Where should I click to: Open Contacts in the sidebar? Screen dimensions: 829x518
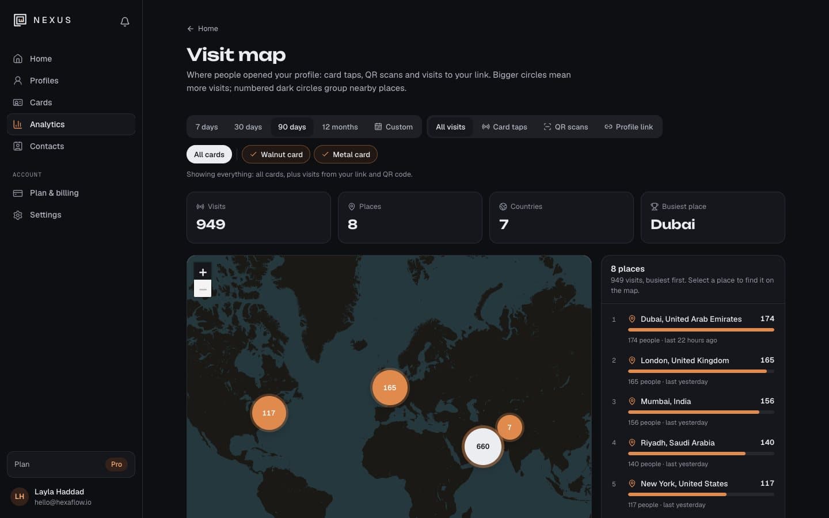pos(71,146)
